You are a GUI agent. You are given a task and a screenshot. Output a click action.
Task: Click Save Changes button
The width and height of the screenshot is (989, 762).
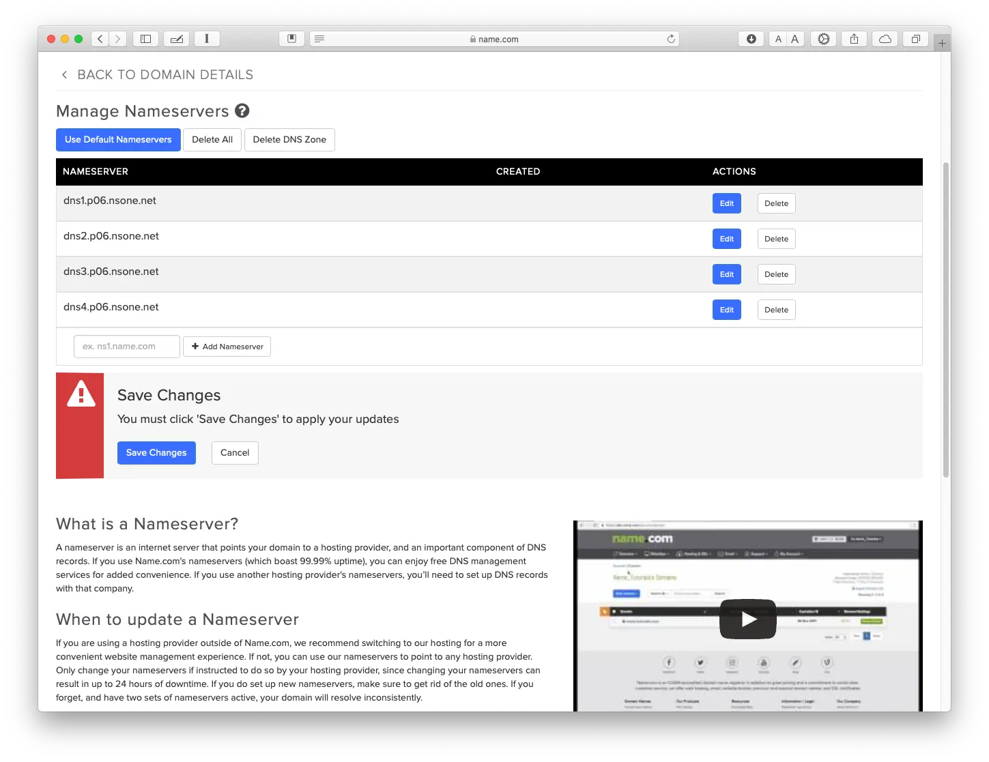pyautogui.click(x=156, y=453)
